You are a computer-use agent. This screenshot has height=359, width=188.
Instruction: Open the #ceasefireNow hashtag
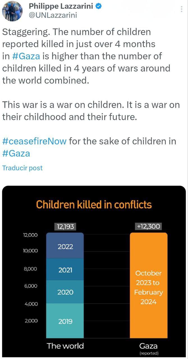tap(34, 141)
